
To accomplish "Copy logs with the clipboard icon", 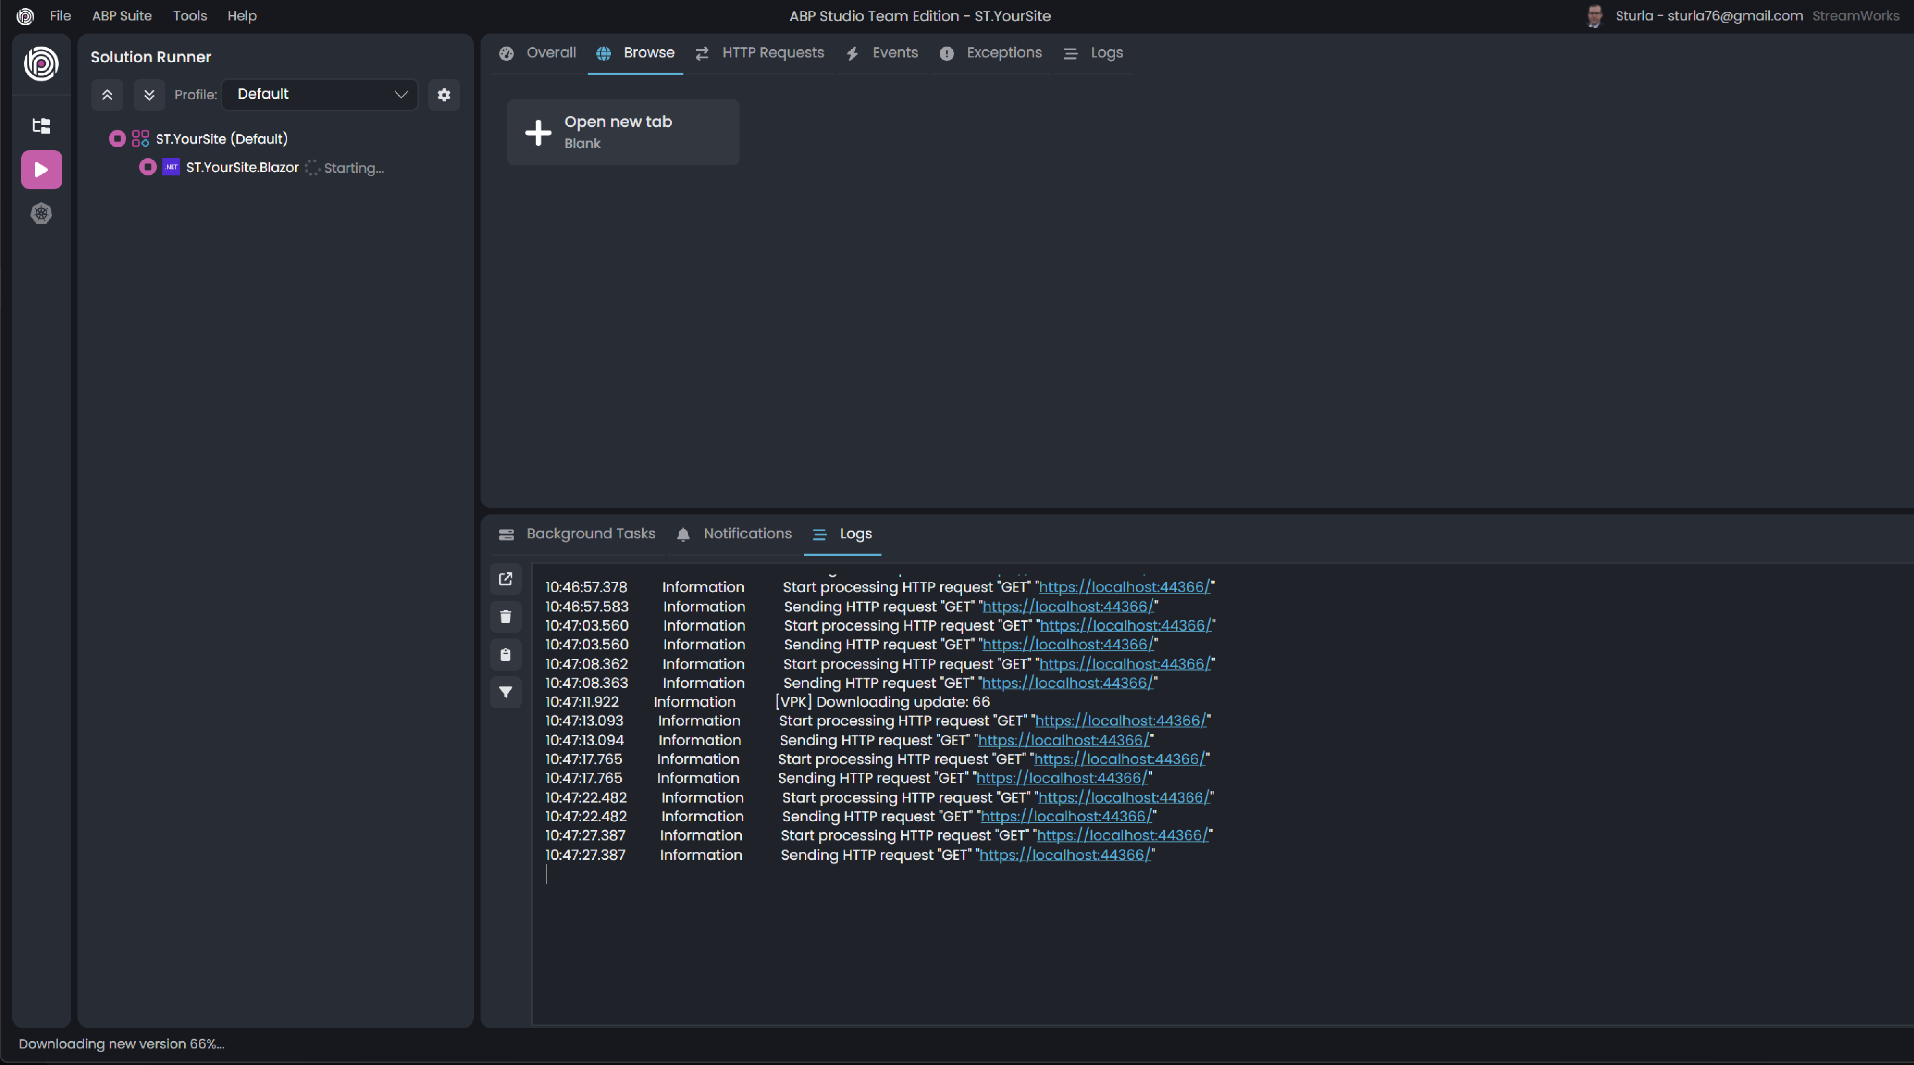I will point(505,654).
